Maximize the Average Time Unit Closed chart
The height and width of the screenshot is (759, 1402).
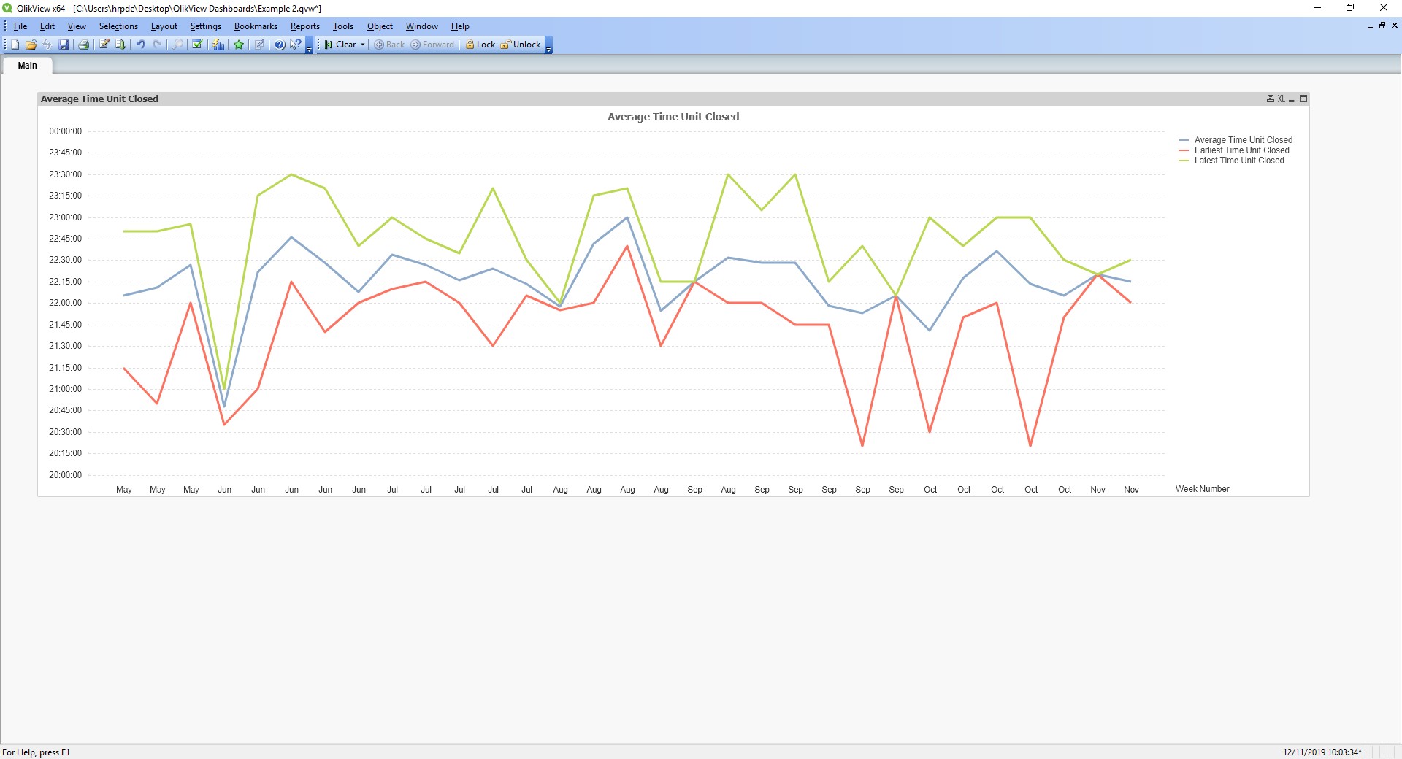coord(1303,99)
